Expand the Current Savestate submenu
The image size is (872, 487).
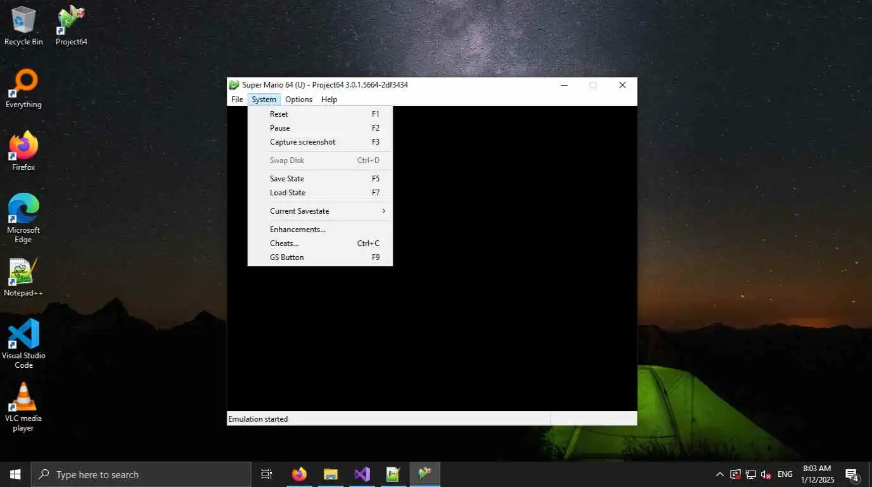320,211
